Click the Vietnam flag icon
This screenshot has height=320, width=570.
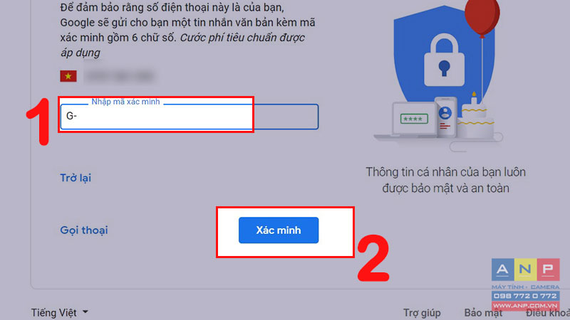[x=68, y=76]
